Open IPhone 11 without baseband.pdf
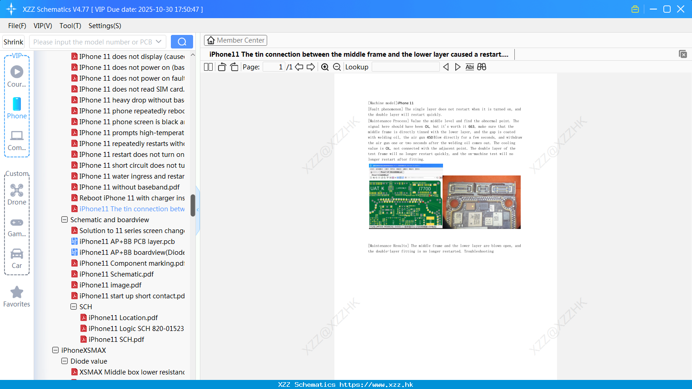The width and height of the screenshot is (692, 389). point(125,187)
